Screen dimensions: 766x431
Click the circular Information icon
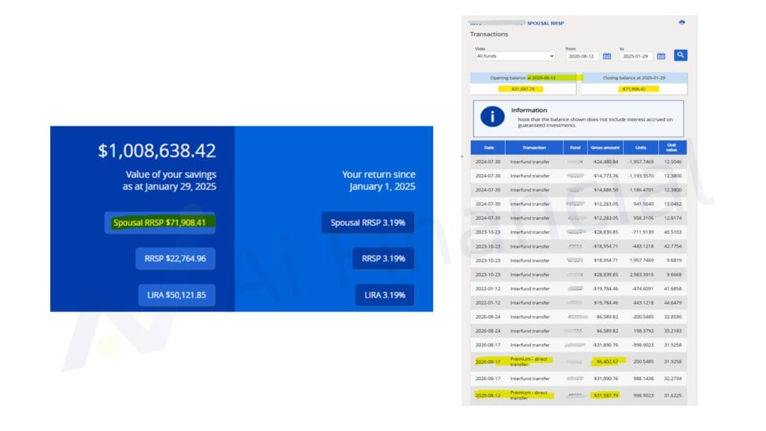click(x=492, y=117)
